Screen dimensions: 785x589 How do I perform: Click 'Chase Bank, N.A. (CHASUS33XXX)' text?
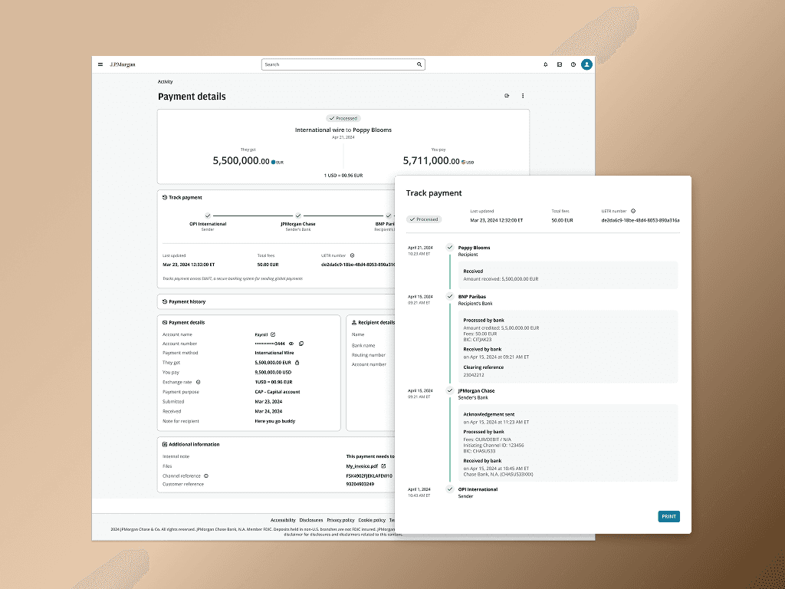point(498,474)
